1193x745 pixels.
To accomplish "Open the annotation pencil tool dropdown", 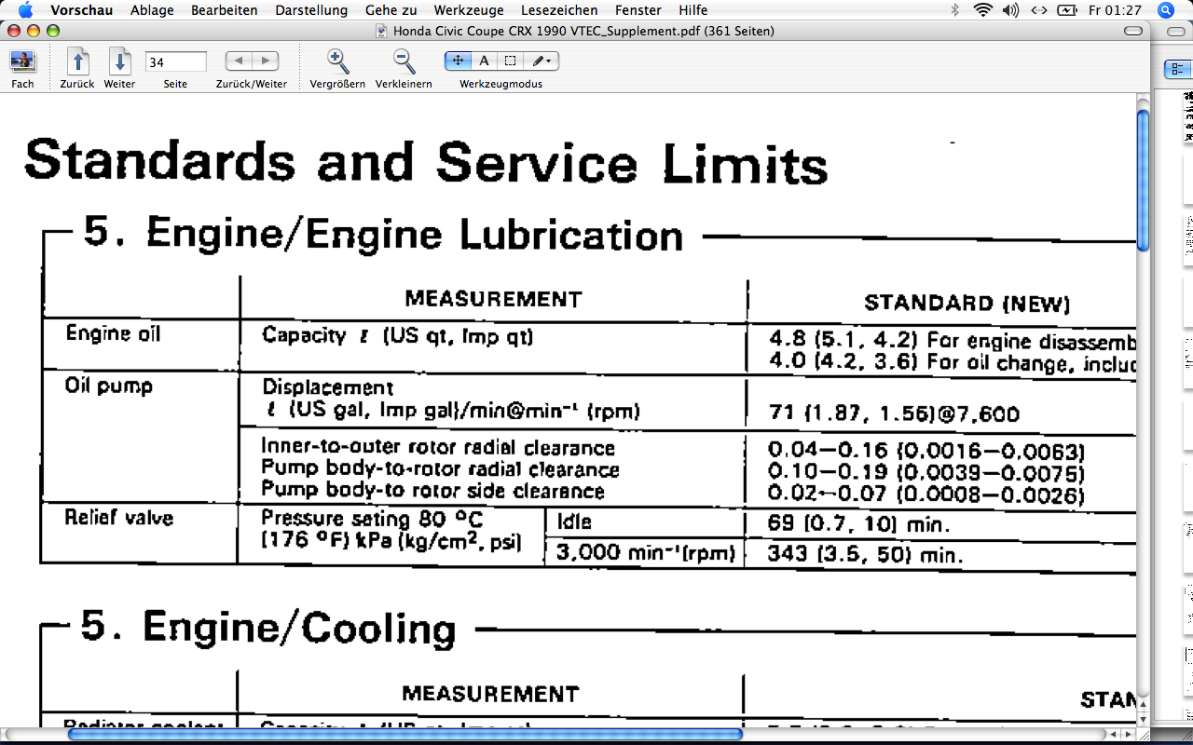I will [x=541, y=61].
